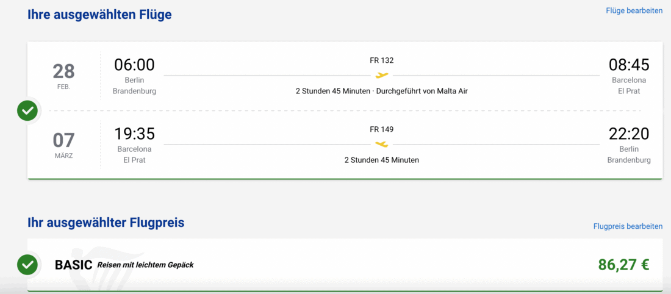671x294 pixels.
Task: Open the Flugpreis bearbeiten link
Action: coord(628,226)
